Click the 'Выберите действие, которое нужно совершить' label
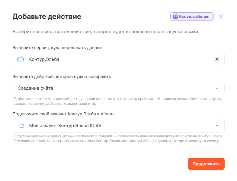Screen dimensions: 237x181 (x=62, y=76)
